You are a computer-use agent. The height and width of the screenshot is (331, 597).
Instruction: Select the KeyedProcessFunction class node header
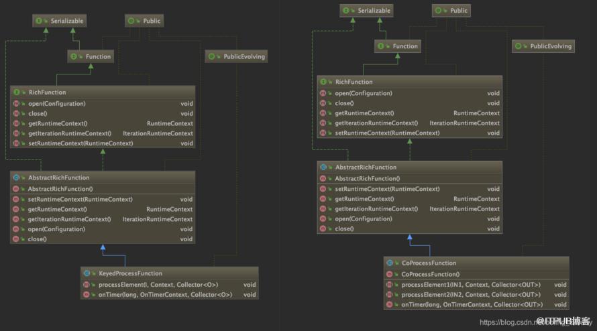click(170, 273)
